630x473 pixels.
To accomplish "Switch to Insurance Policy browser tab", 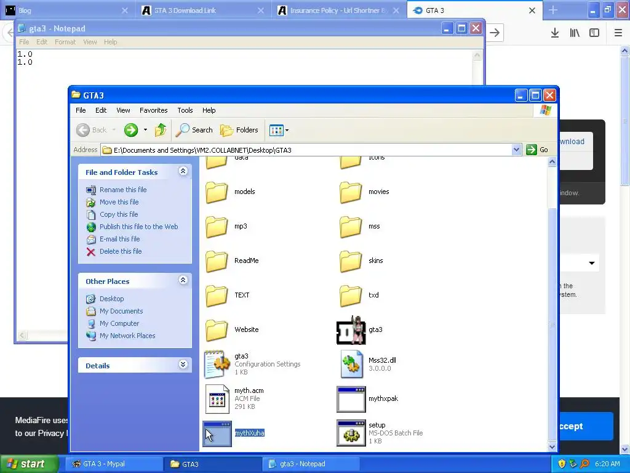I will (x=338, y=10).
